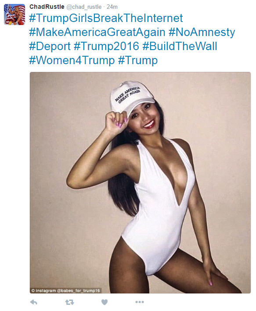Enlarge the attached tweet photo
This screenshot has width=256, height=311.
click(x=140, y=183)
